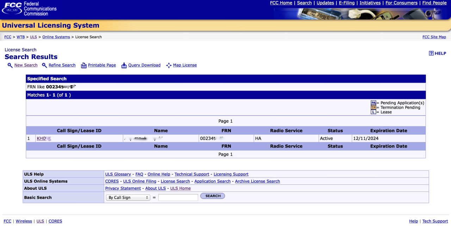Screen dimensions: 451x229
Task: Click CORES in the ULS Online Systems row
Action: 112,181
